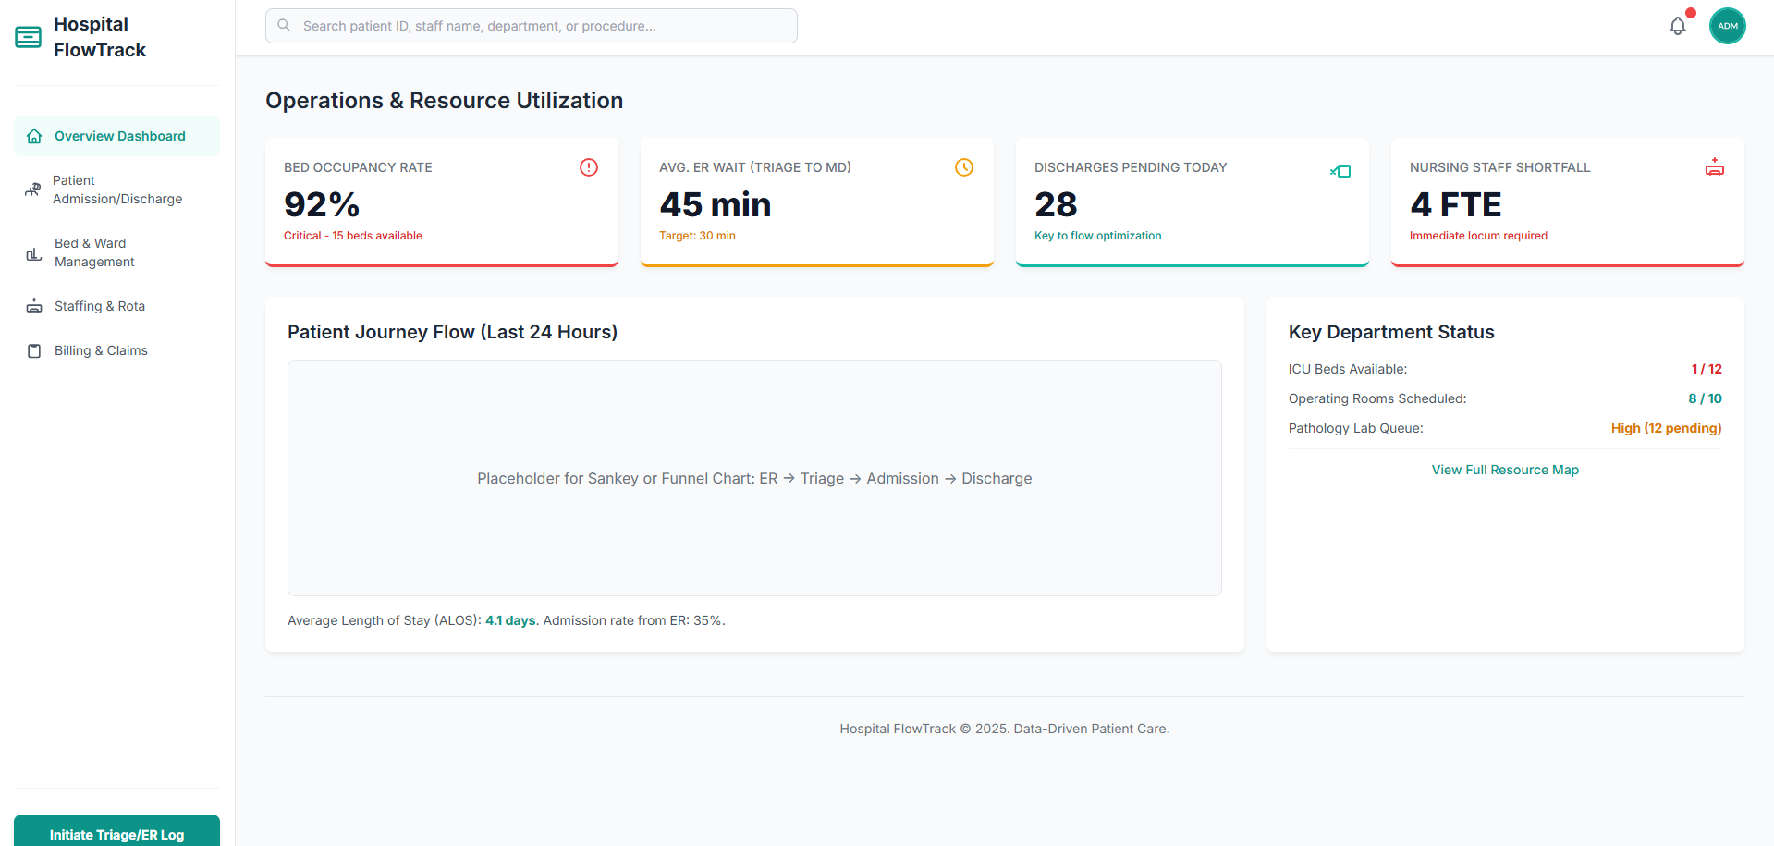Click the Bed & Ward Management bar chart icon

pos(33,252)
